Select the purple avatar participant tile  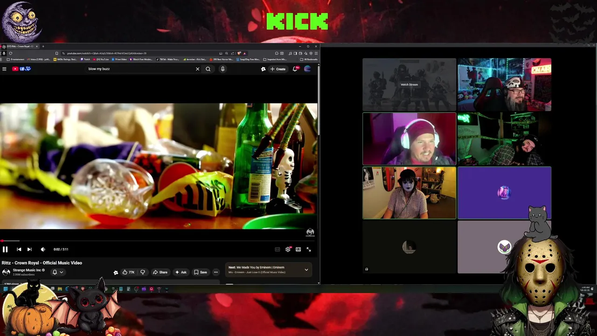pyautogui.click(x=504, y=193)
